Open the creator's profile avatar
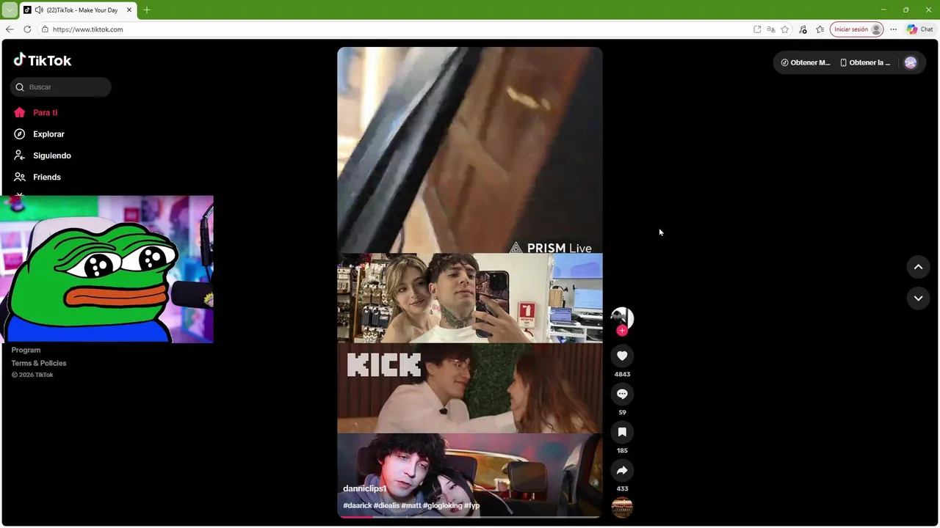940x528 pixels. pyautogui.click(x=622, y=318)
